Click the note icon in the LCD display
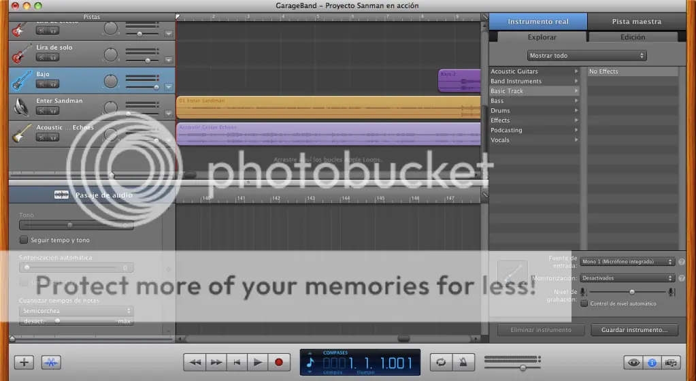 (x=310, y=363)
